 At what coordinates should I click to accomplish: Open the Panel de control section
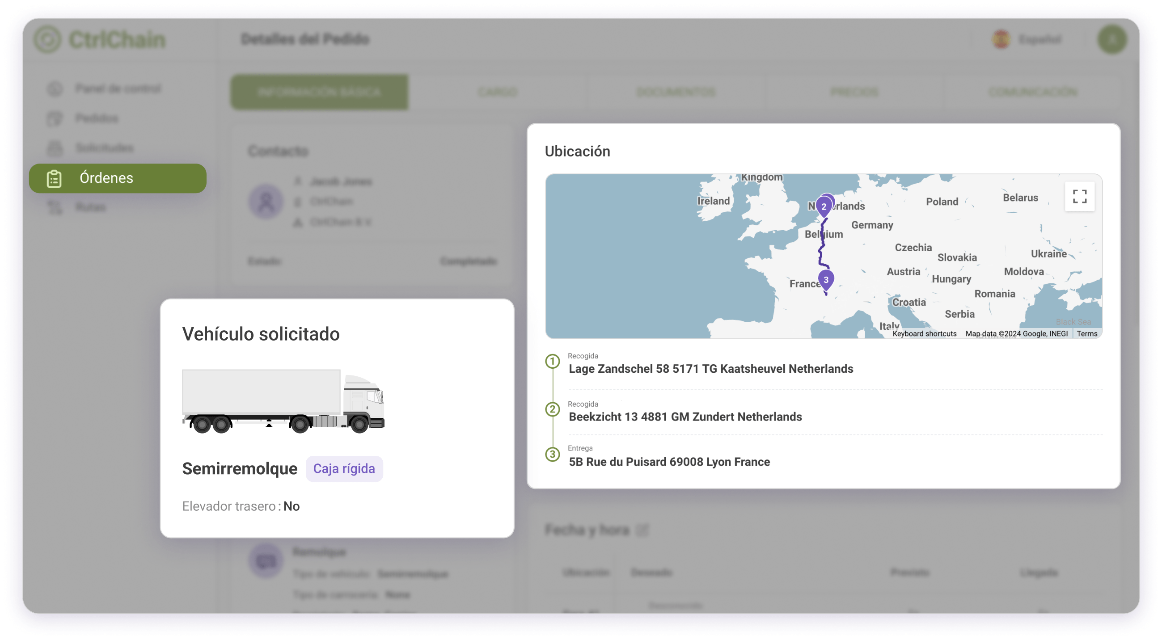(118, 88)
